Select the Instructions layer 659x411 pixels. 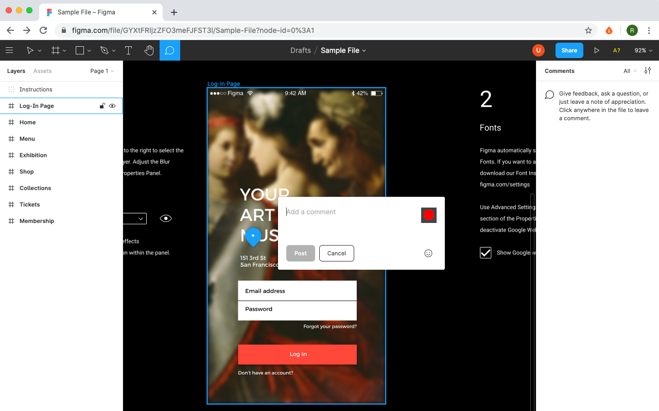click(61, 89)
